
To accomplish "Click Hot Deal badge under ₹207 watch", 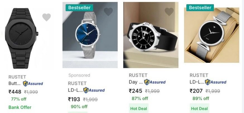I will pyautogui.click(x=199, y=108).
